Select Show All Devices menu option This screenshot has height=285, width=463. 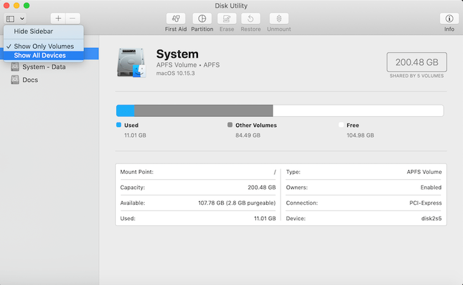click(x=44, y=55)
